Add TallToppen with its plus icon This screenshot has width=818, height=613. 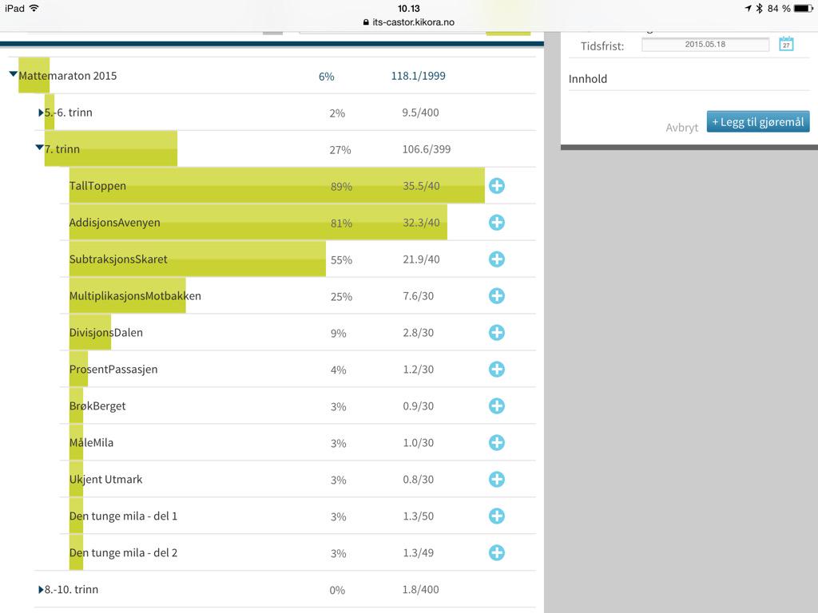tap(497, 185)
